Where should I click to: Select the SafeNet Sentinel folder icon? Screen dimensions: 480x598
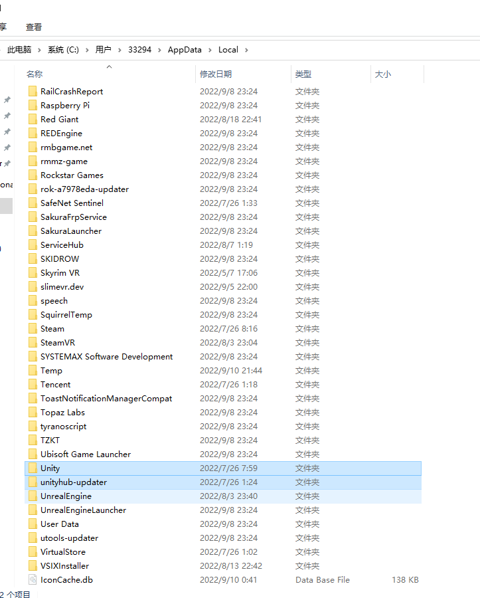tap(33, 203)
